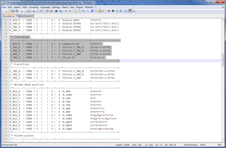The image size is (226, 148).
Task: Undo the last edit via toolbar
Action: click(x=46, y=11)
